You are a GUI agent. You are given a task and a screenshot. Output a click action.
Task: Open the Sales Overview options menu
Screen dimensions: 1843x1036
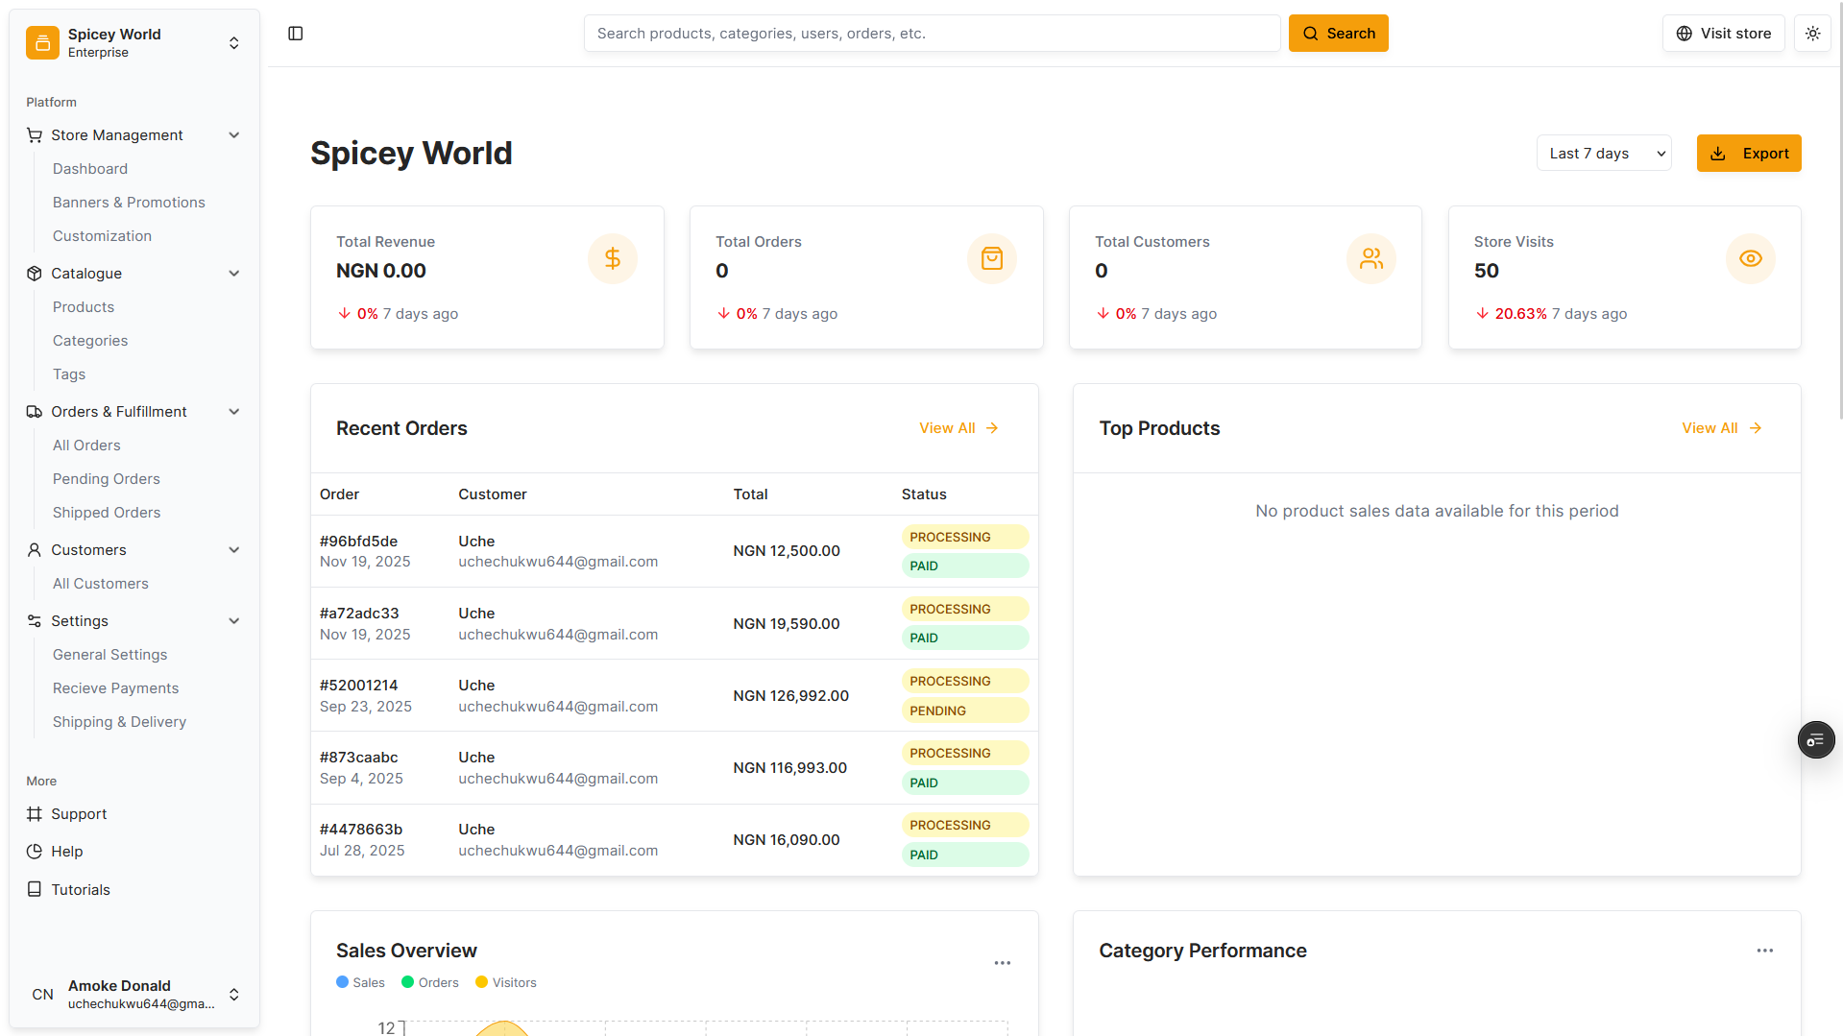click(1003, 962)
